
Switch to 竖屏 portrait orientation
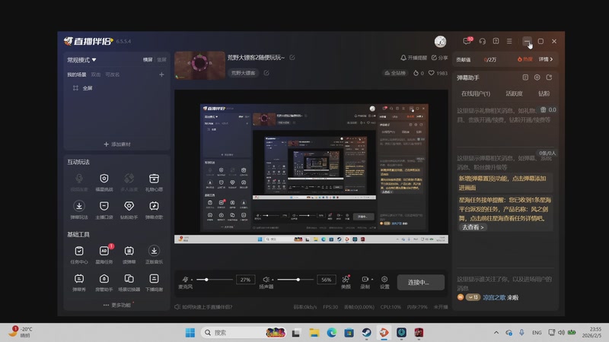click(x=161, y=60)
